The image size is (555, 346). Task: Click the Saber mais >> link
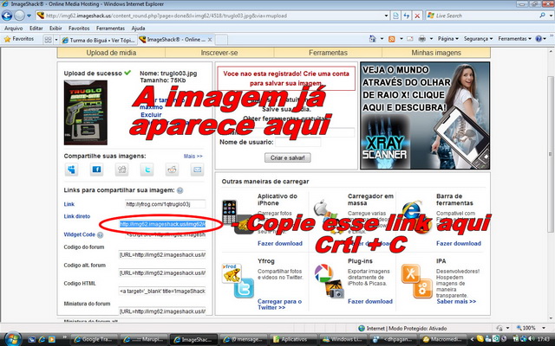456,302
